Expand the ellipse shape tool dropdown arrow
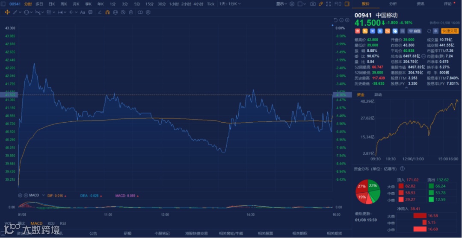 point(31,12)
